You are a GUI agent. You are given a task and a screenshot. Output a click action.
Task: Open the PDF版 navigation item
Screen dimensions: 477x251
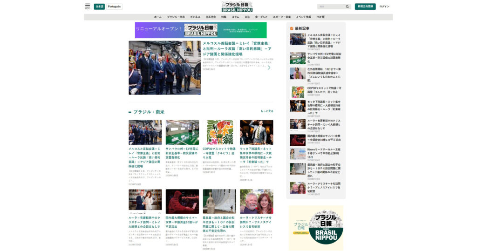[320, 17]
